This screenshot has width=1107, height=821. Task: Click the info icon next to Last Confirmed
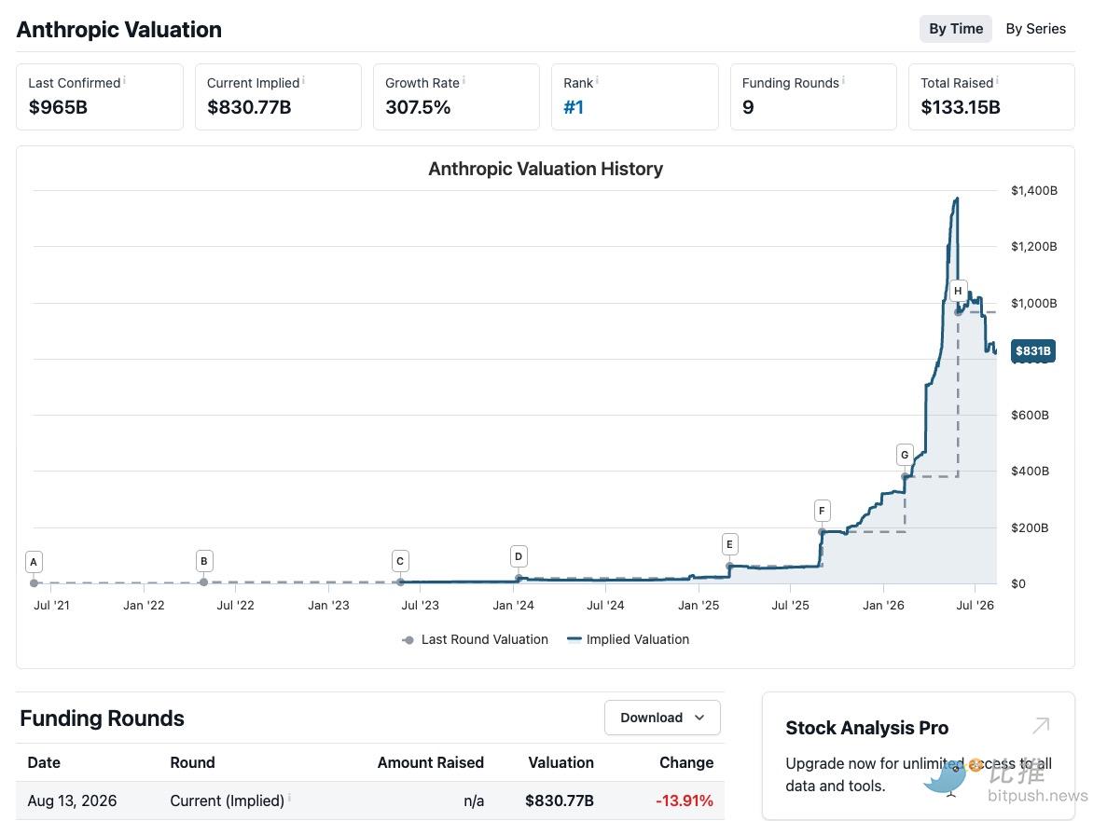point(124,80)
